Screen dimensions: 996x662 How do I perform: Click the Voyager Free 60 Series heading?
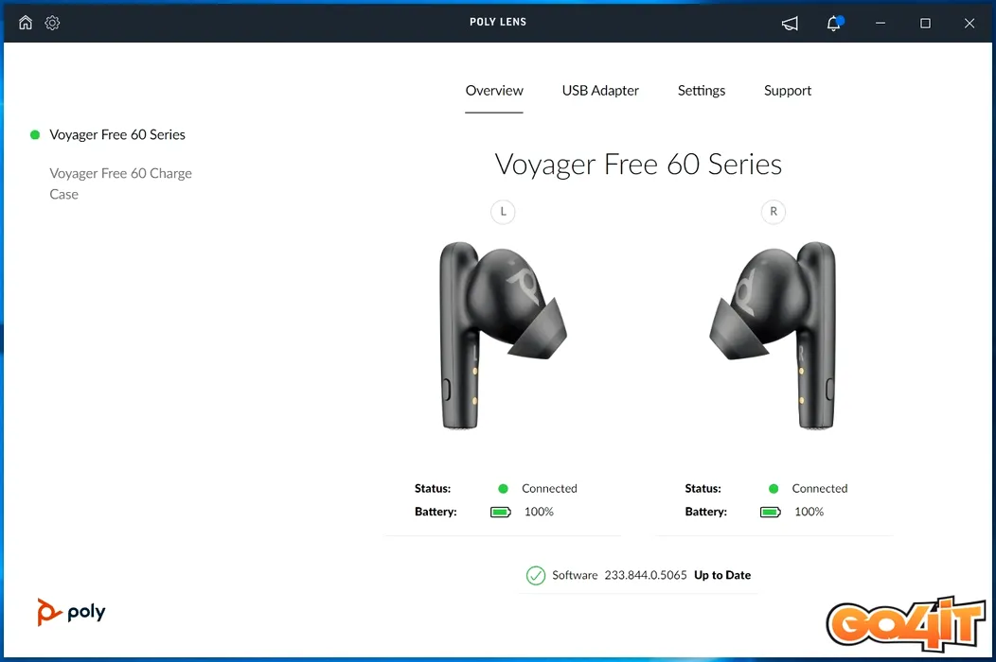[638, 165]
